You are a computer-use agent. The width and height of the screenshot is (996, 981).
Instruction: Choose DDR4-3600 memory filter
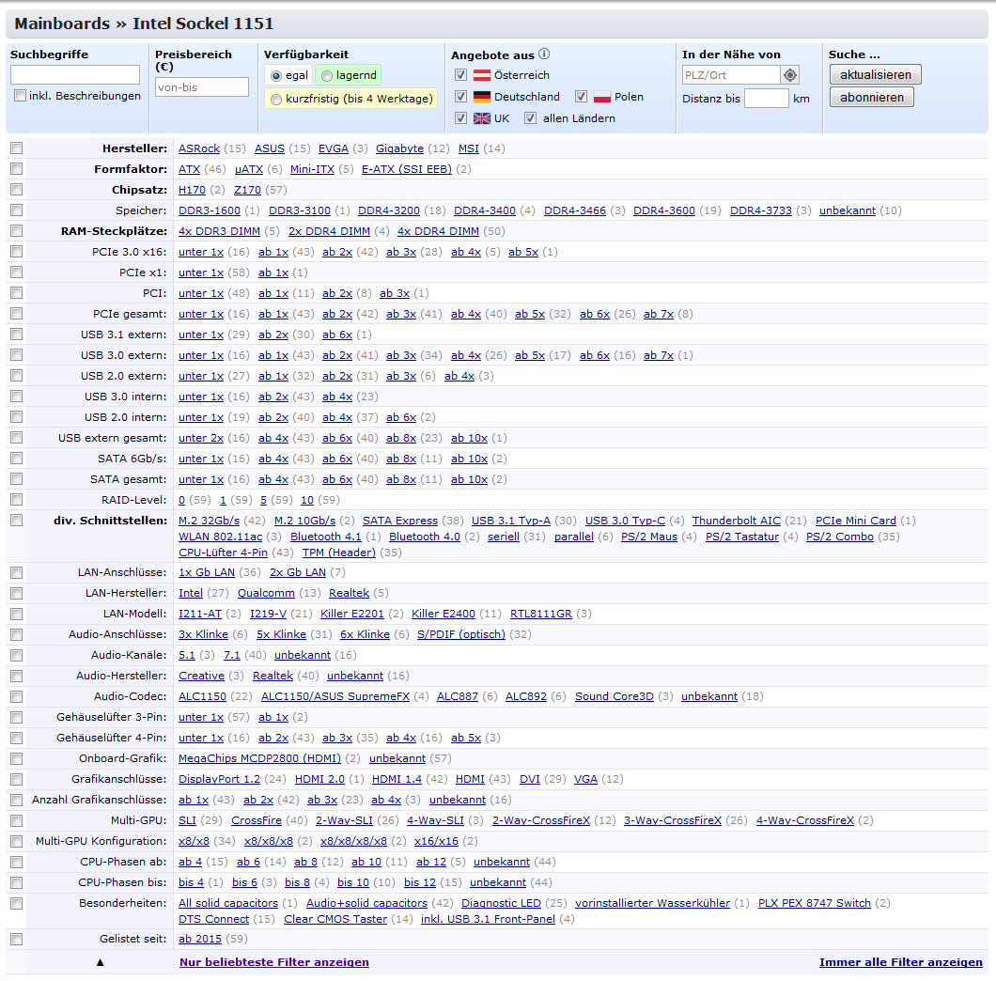pos(663,210)
